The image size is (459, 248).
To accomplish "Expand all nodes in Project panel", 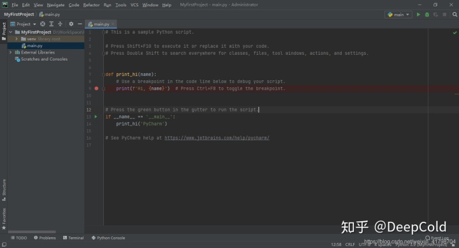I will (52, 24).
